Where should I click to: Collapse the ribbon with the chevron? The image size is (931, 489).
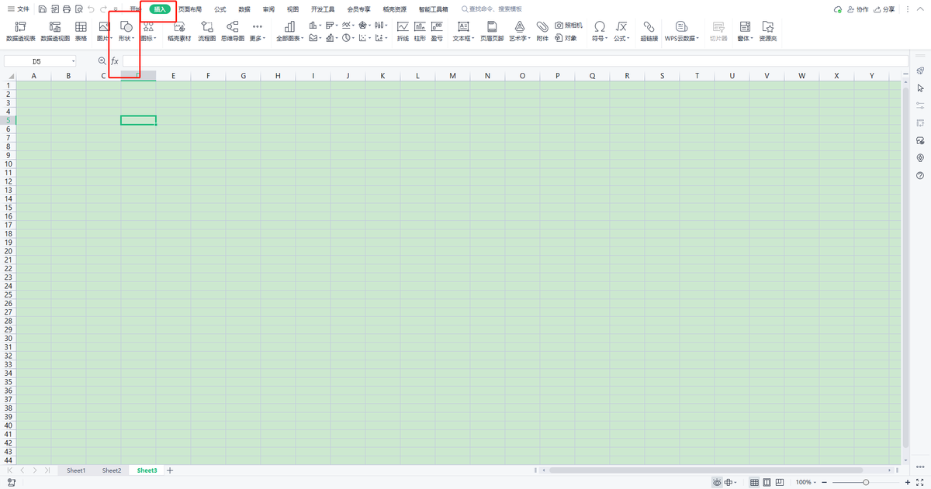920,9
